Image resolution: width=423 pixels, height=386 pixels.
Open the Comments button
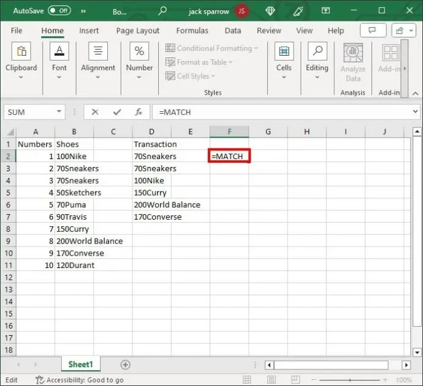coord(373,31)
